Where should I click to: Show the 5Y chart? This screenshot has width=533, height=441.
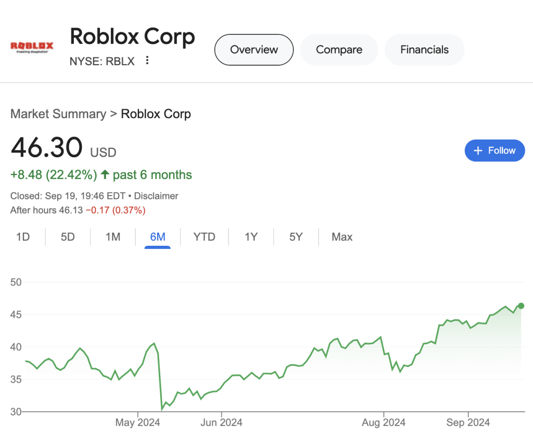[x=296, y=237]
